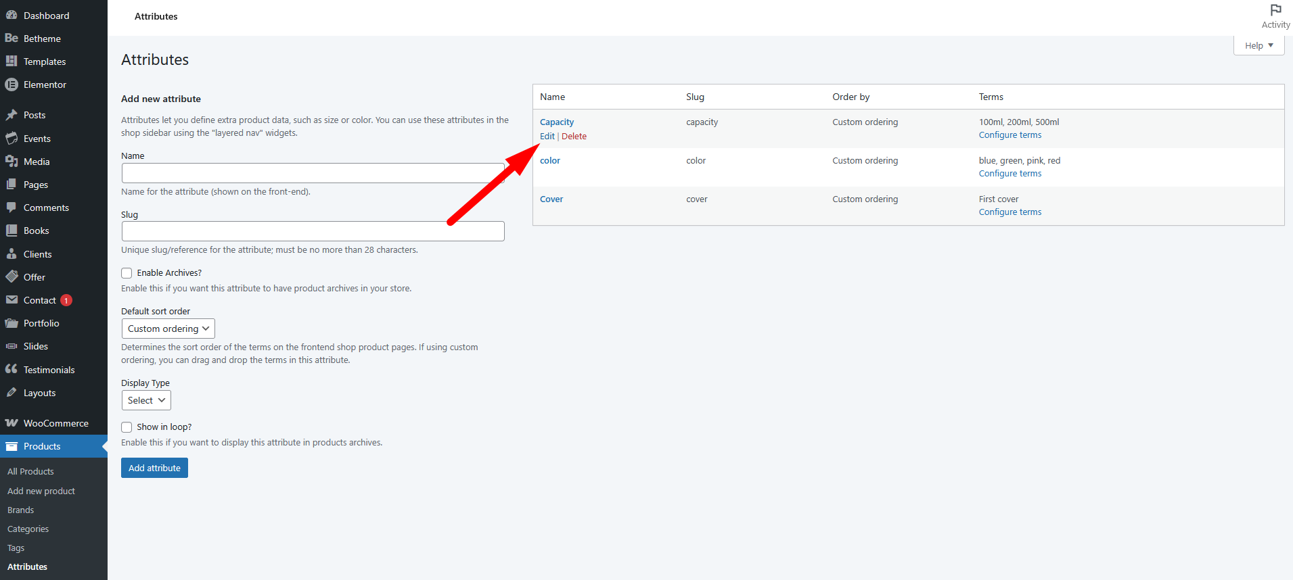Open the Activity flag icon
This screenshot has height=580, width=1293.
click(x=1275, y=10)
